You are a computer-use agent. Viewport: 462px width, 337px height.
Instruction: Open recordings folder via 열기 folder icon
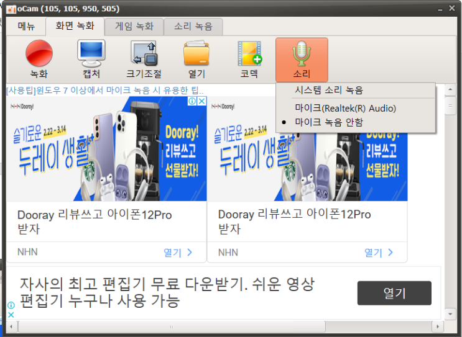click(x=196, y=59)
